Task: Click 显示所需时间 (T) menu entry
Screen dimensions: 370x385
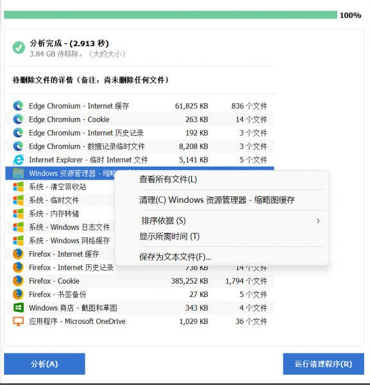Action: 169,236
